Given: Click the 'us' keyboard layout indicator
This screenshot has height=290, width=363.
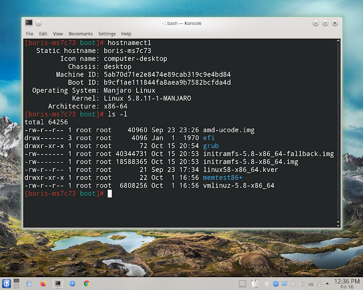Looking at the screenshot, I should click(311, 284).
